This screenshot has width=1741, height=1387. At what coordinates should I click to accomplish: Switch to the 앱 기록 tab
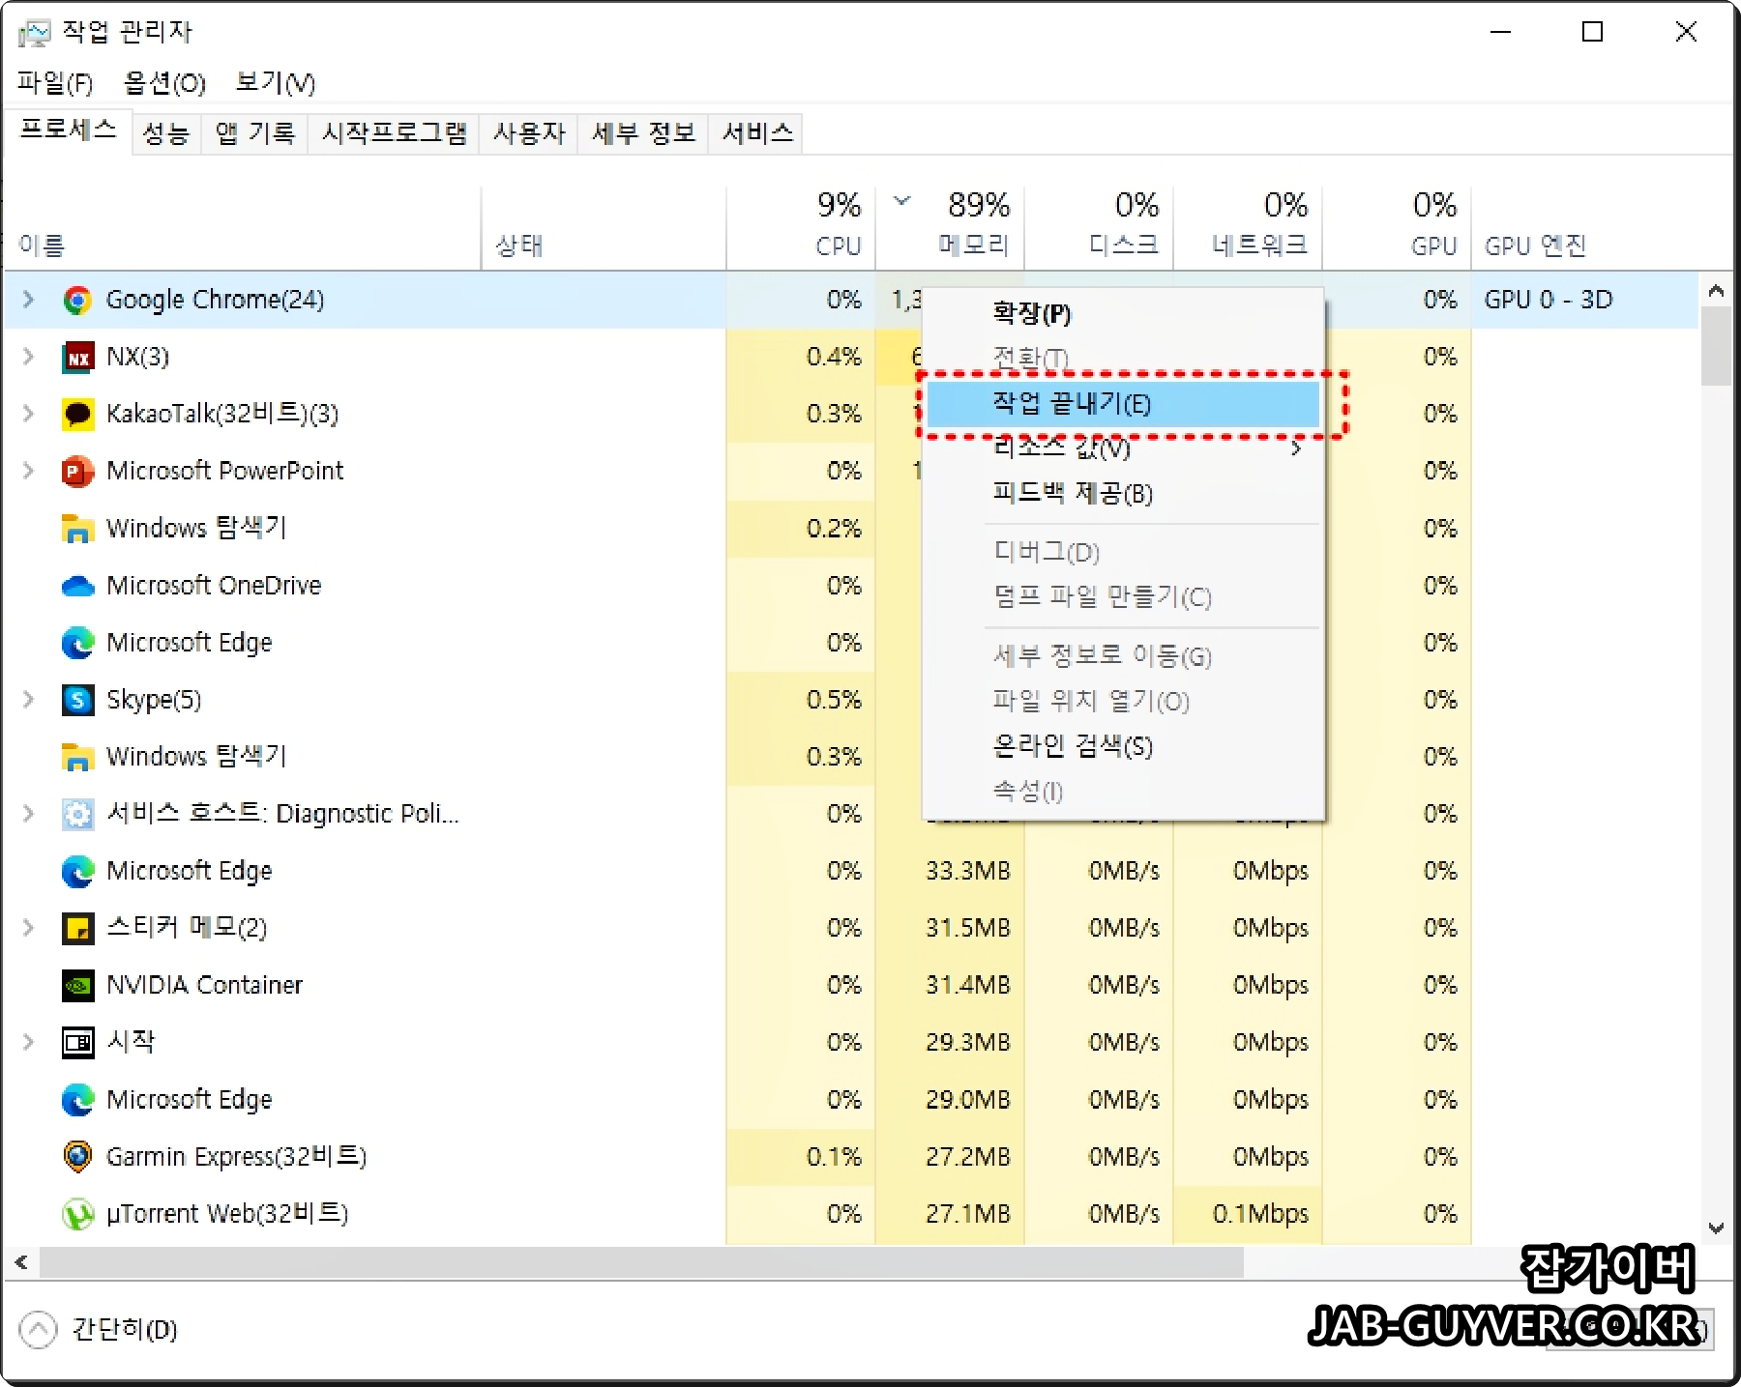click(254, 132)
